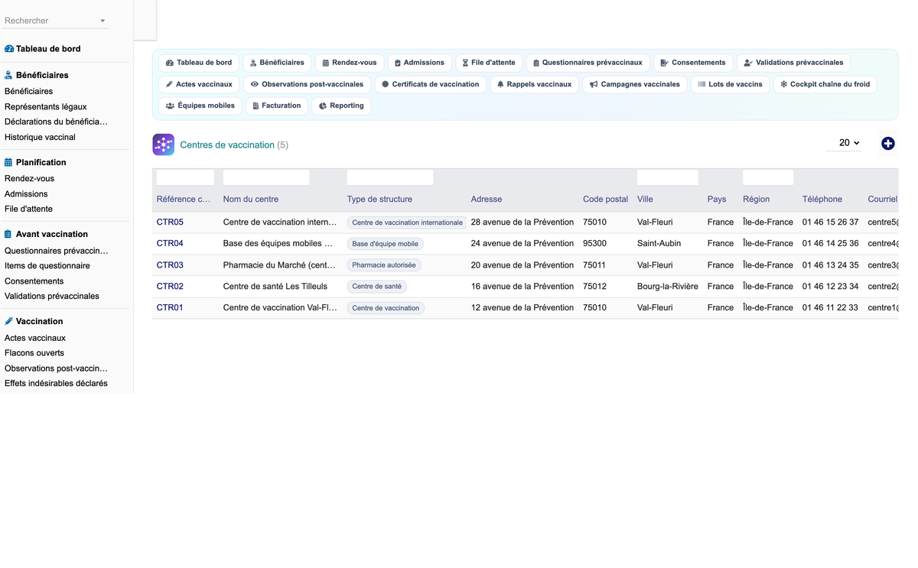Open centre record CTR04
This screenshot has height=568, width=918.
point(170,244)
